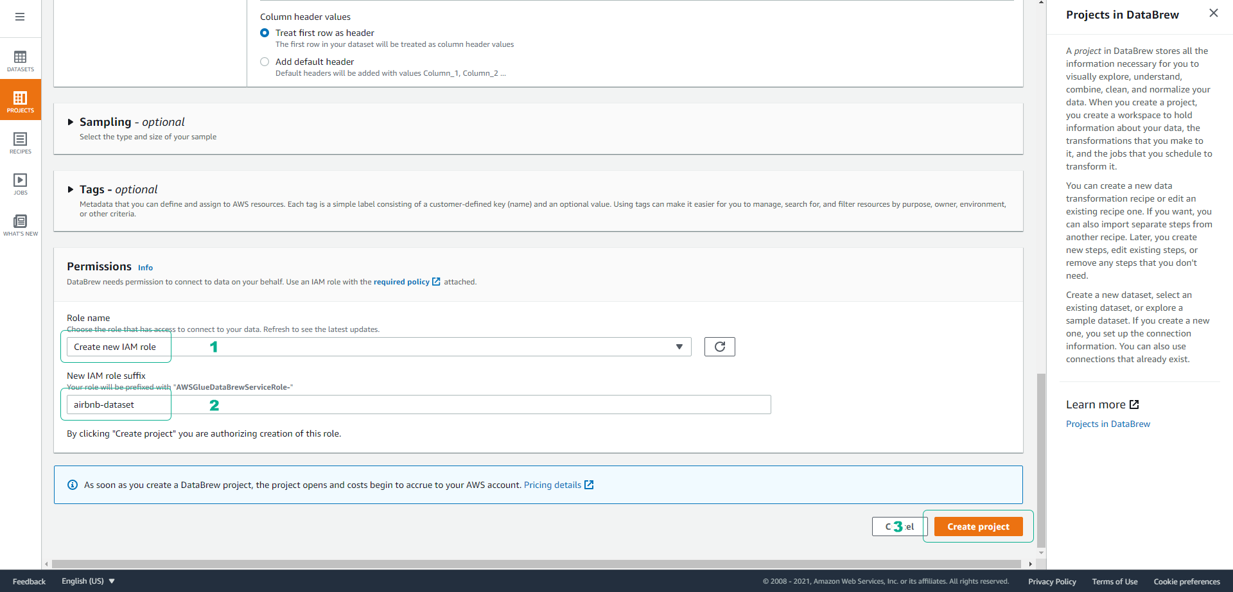Image resolution: width=1233 pixels, height=592 pixels.
Task: Click the Cancel button
Action: pos(900,527)
